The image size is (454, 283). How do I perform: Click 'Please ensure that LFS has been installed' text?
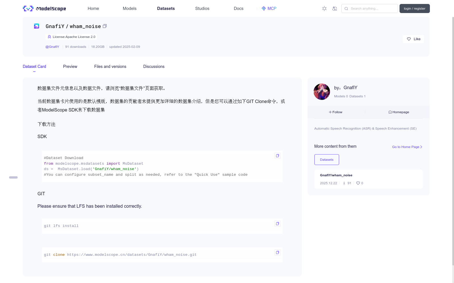pos(90,206)
